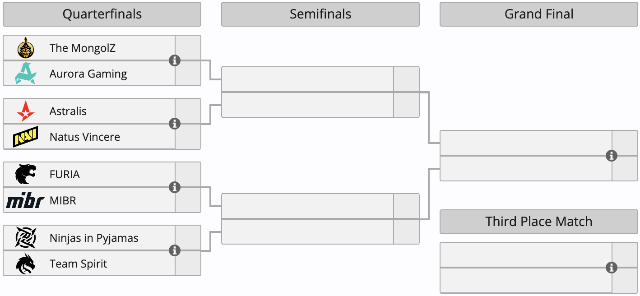Viewport: 640px width, 296px height.
Task: Click The MongolZ team logo
Action: tap(26, 48)
